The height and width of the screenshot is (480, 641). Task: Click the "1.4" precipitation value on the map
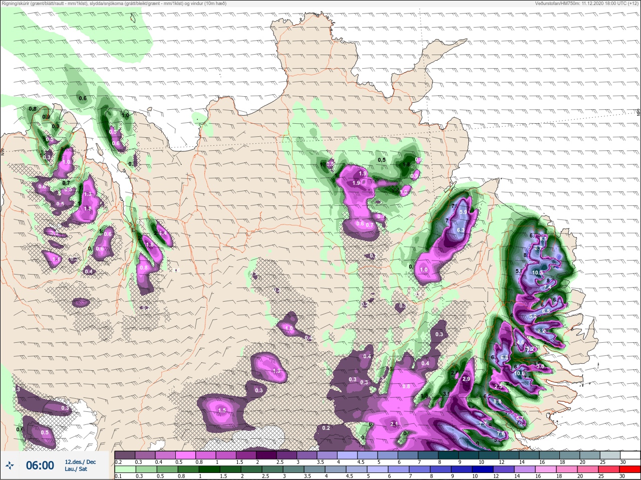(x=162, y=233)
